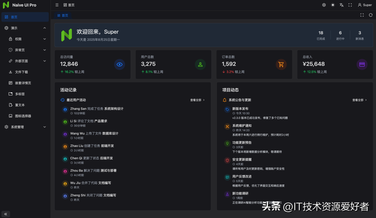
Task: Click 查看全部 in the 活动记录 panel
Action: pos(197,100)
